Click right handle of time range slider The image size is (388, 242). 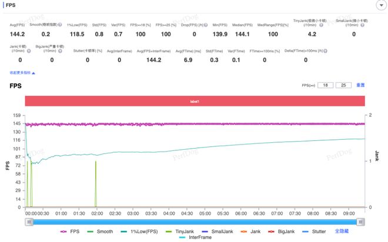361,221
